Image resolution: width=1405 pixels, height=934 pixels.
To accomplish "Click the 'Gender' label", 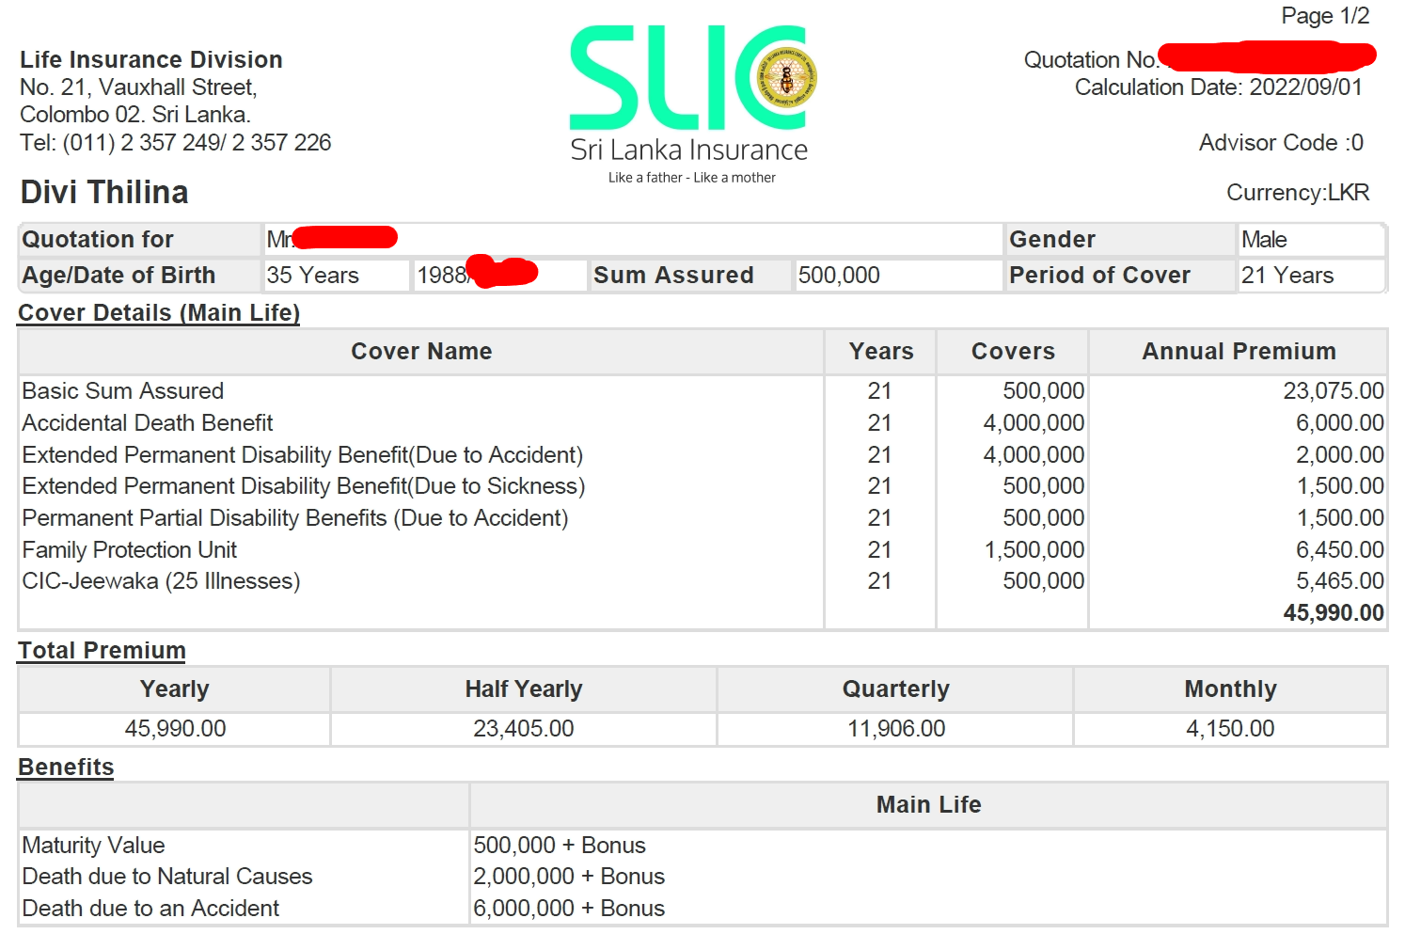I will coord(1052,240).
